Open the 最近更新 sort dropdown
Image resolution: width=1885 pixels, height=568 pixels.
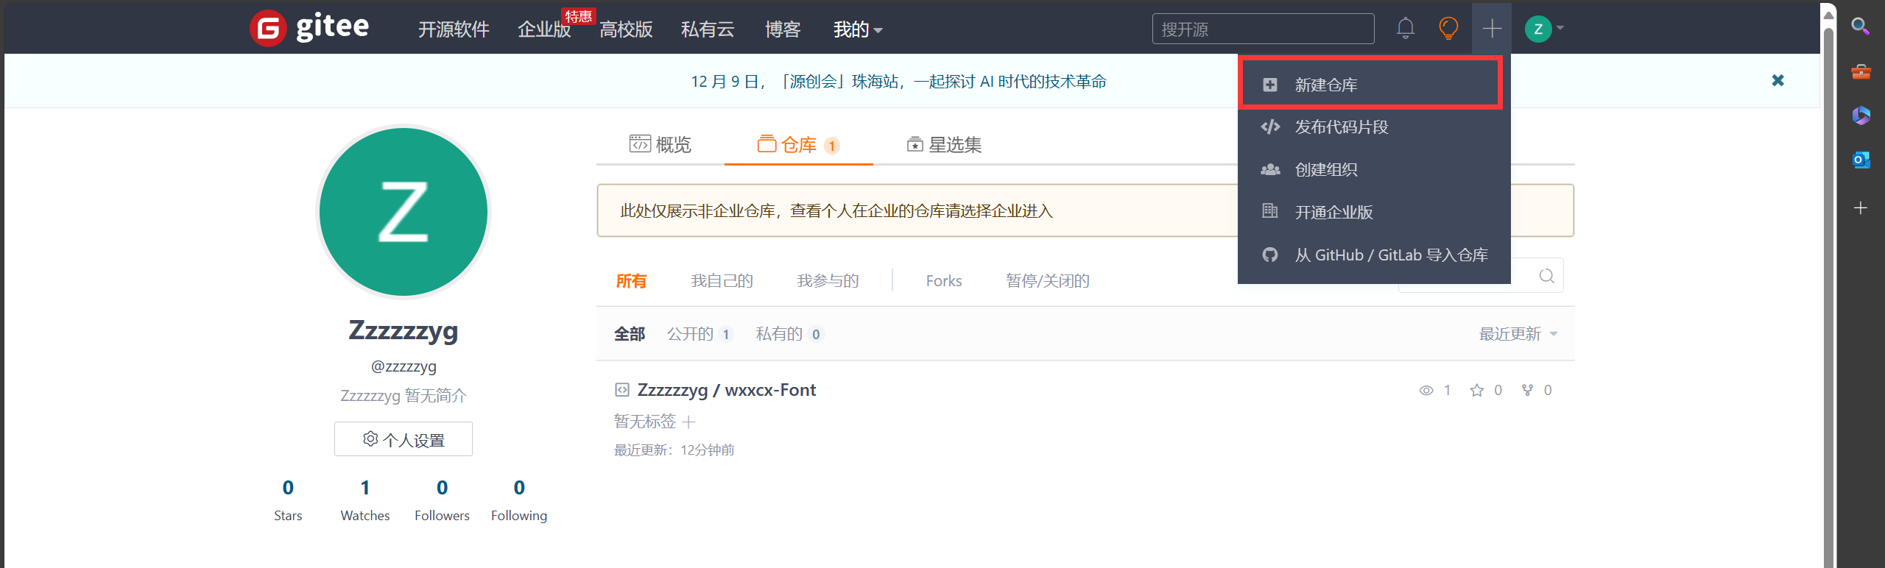coord(1518,334)
